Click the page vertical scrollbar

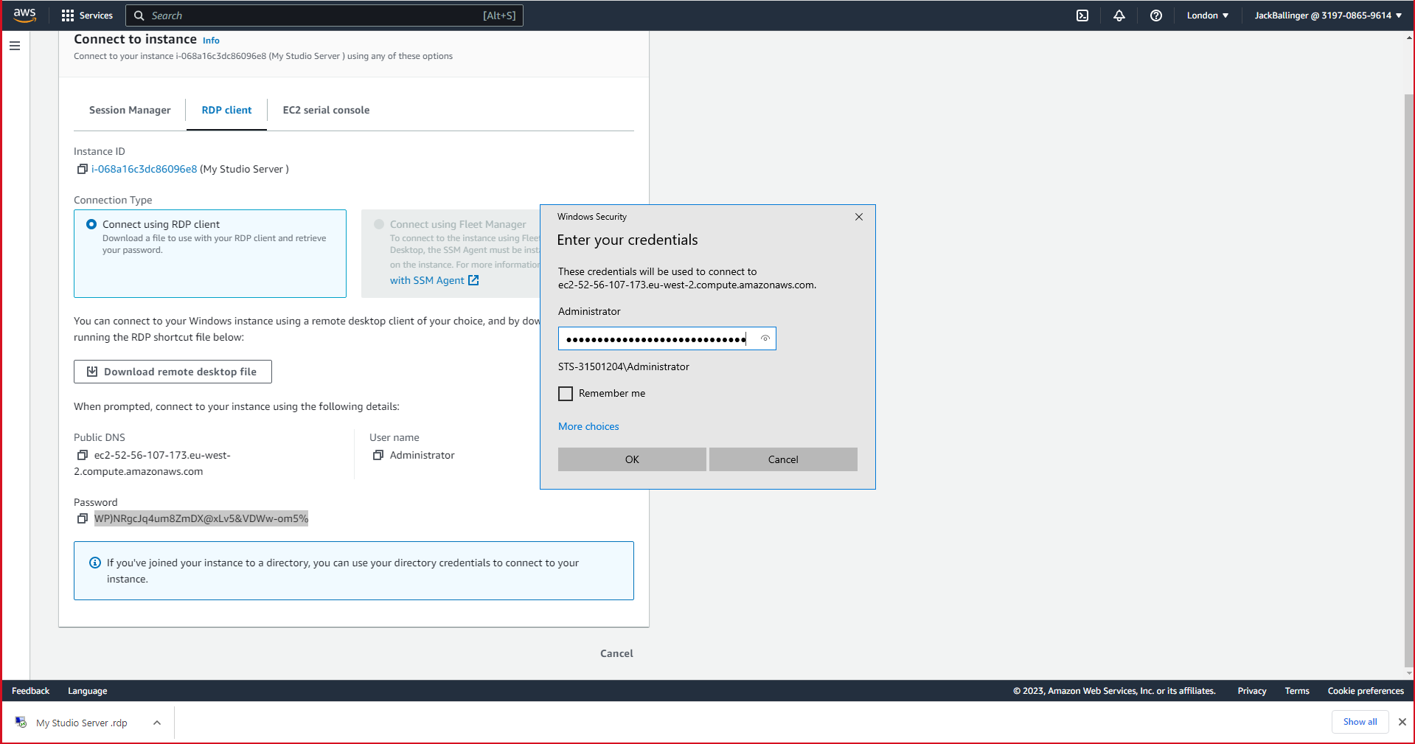[x=1409, y=380]
